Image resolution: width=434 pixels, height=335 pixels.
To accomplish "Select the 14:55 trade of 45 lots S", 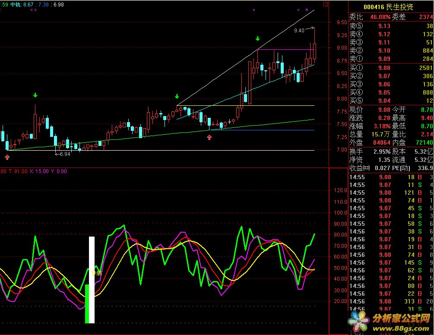I will pyautogui.click(x=391, y=208).
